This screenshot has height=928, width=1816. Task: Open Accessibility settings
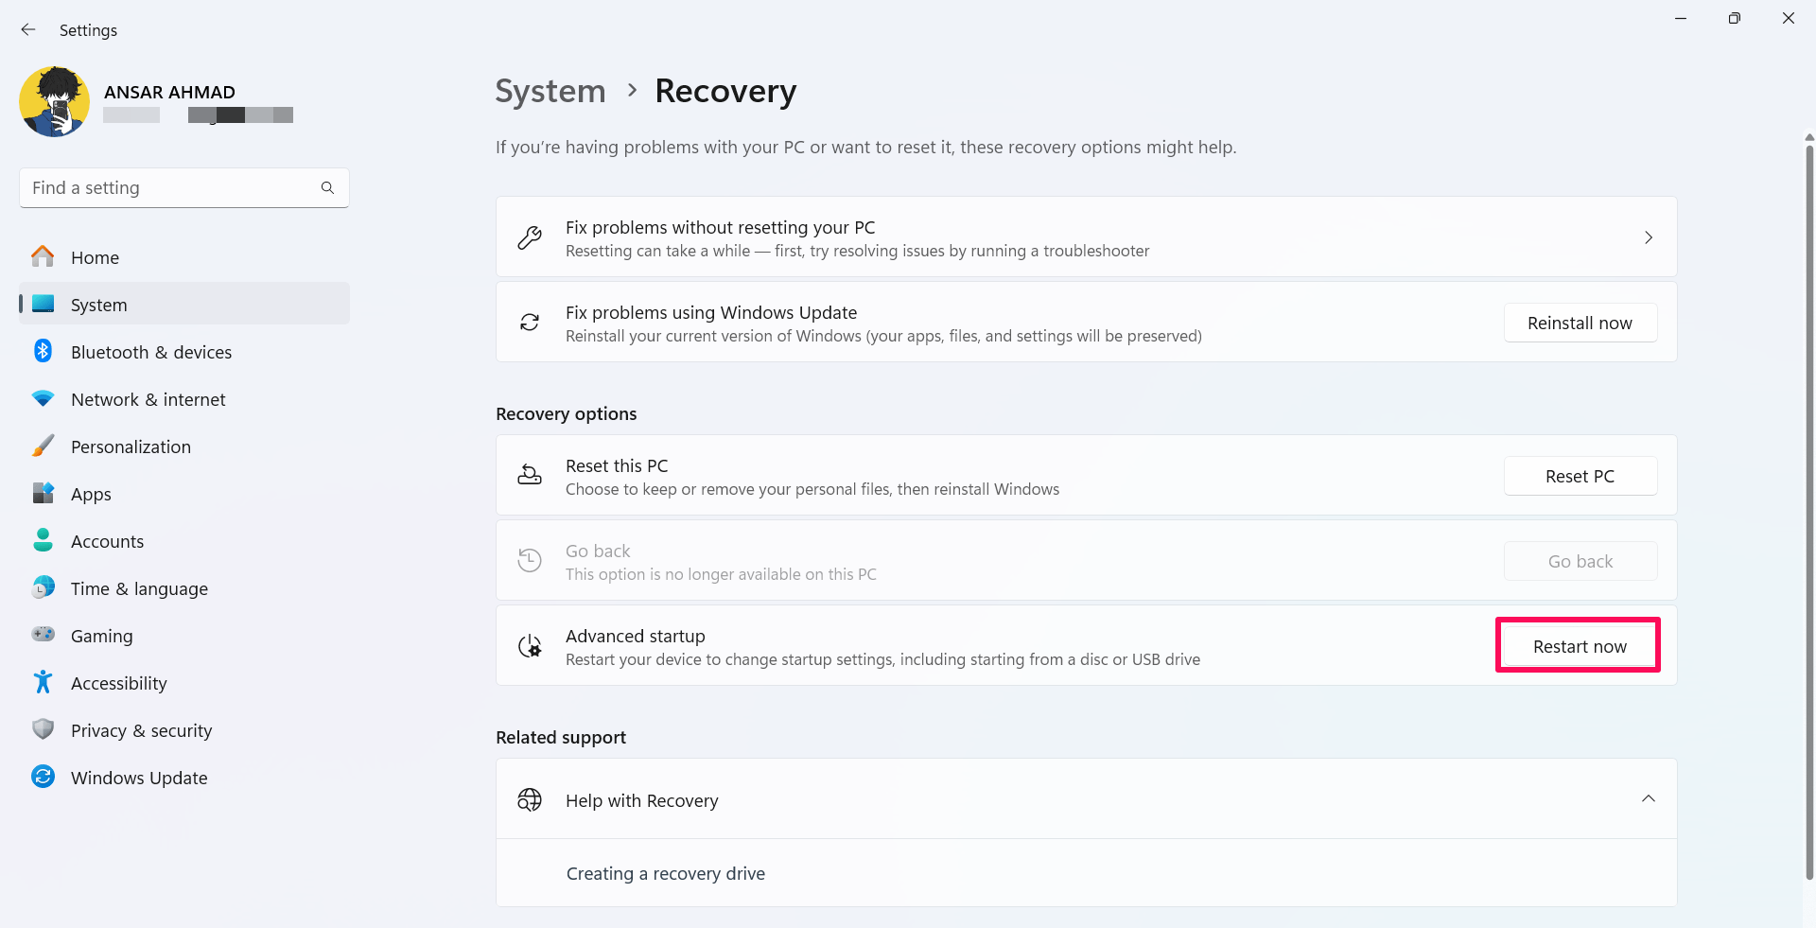tap(184, 683)
